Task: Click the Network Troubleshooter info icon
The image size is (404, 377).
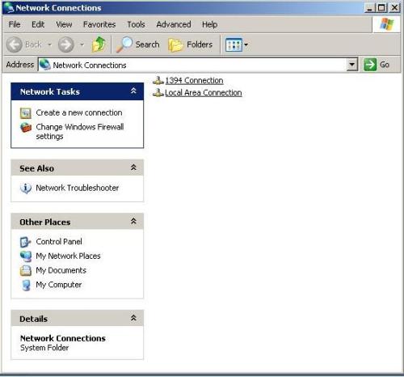Action: point(26,188)
